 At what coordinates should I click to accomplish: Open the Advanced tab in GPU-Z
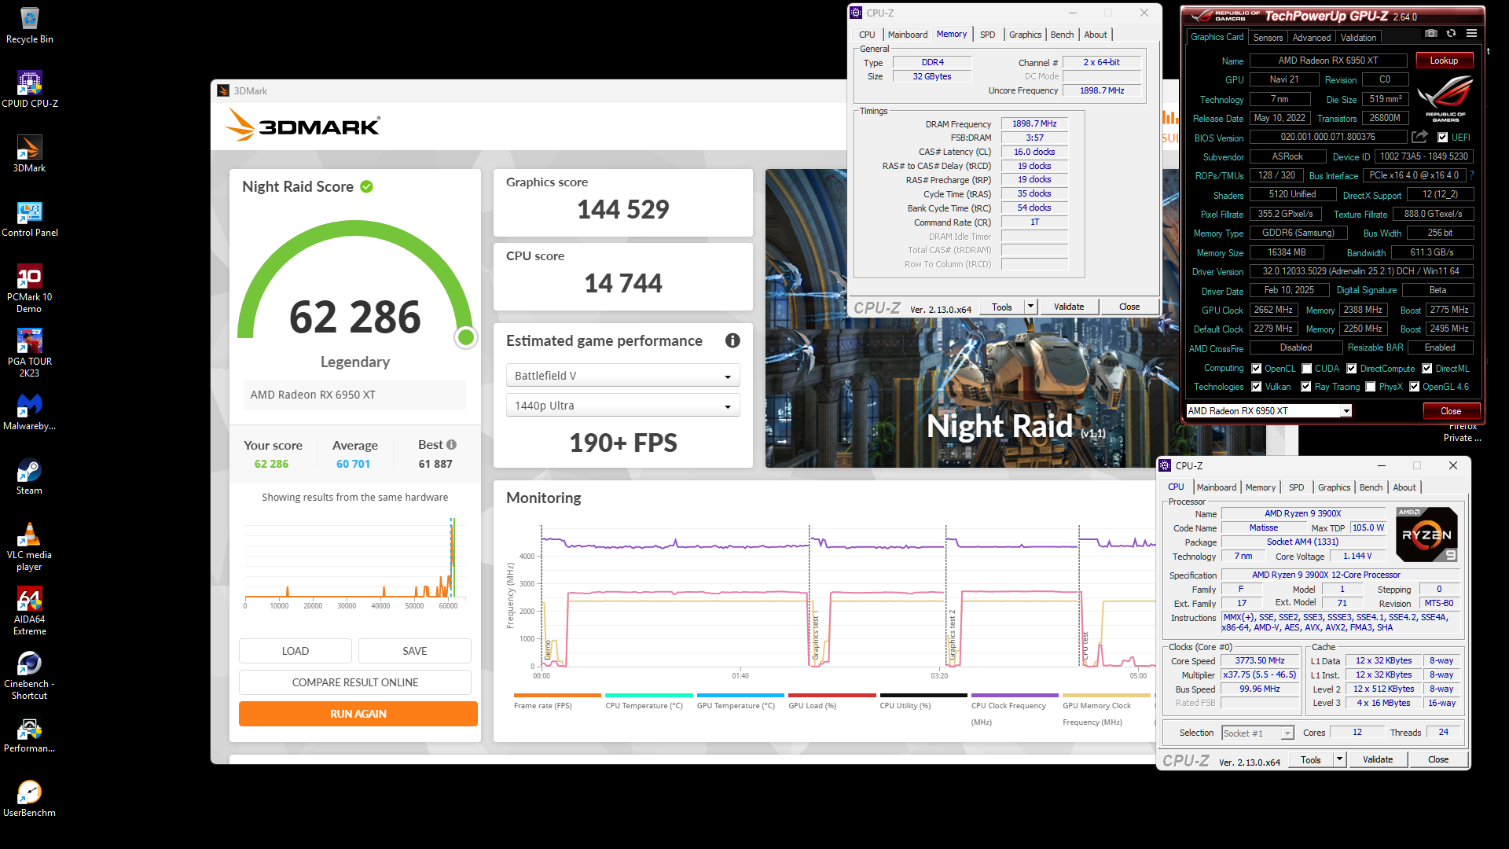tap(1312, 38)
